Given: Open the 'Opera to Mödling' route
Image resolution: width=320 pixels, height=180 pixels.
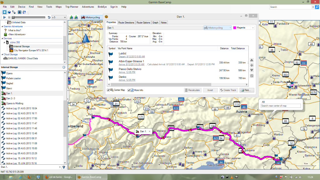Looking at the screenshot, I should (x=15, y=103).
